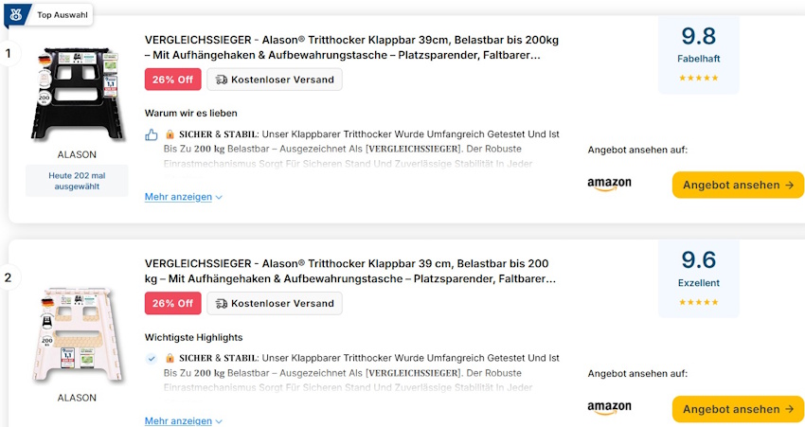The width and height of the screenshot is (805, 427).
Task: Click the truck icon on second Kostenloser Versand
Action: pos(222,304)
